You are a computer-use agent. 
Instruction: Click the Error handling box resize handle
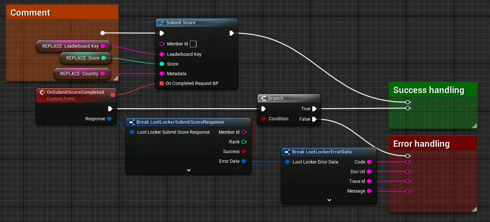point(475,209)
